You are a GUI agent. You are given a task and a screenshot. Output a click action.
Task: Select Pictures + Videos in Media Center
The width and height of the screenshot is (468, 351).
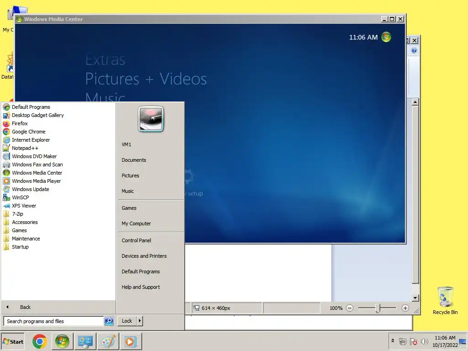146,79
